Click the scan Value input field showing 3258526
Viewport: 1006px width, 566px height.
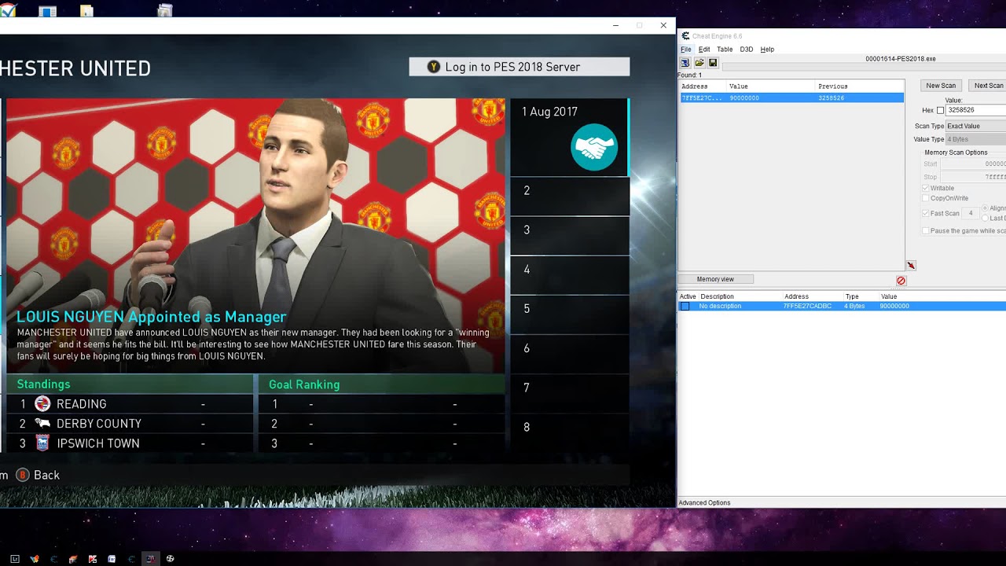click(x=976, y=111)
